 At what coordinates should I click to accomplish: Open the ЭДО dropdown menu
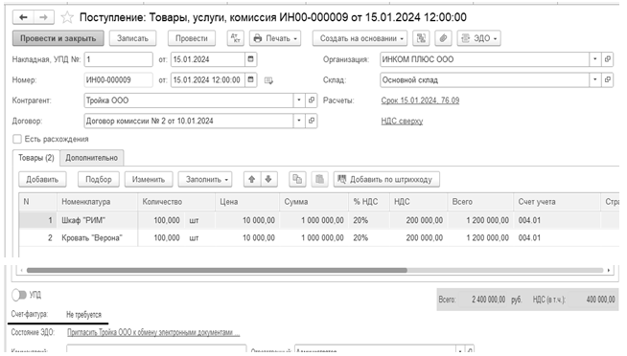[479, 38]
